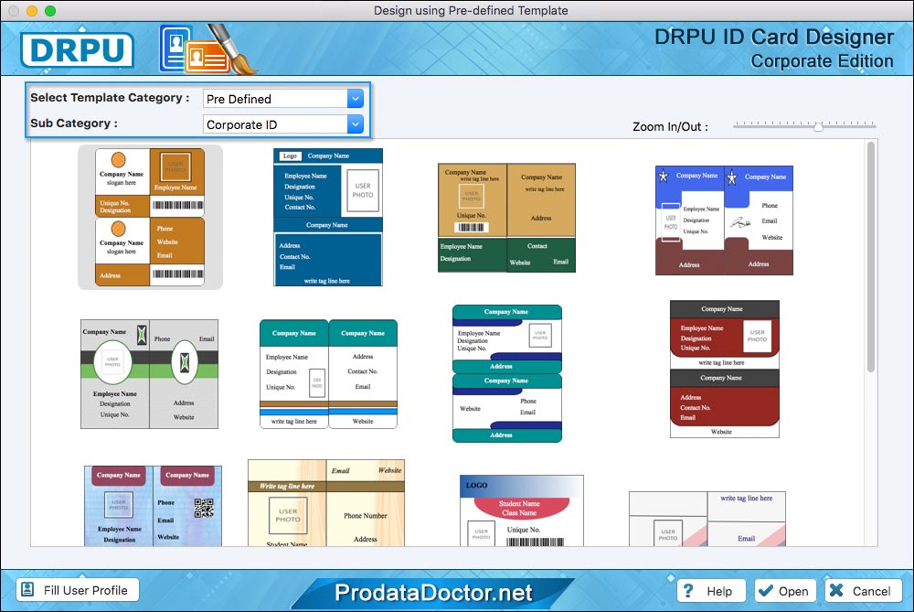Pick the gray template with pink stripe
This screenshot has height=612, width=914.
pos(707,519)
